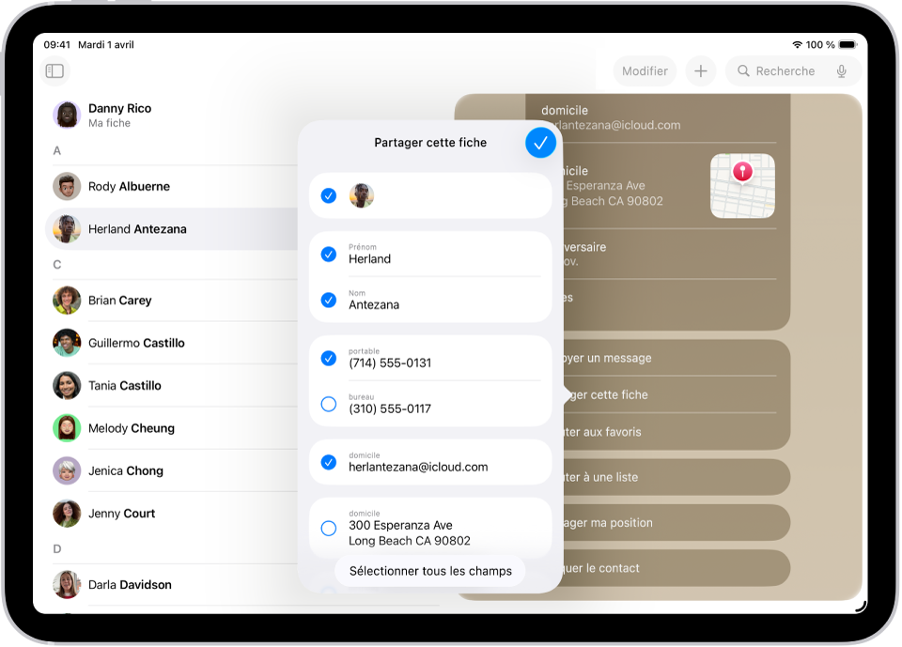902x647 pixels.
Task: Select the bureau number (310) 555-0117
Action: (329, 402)
